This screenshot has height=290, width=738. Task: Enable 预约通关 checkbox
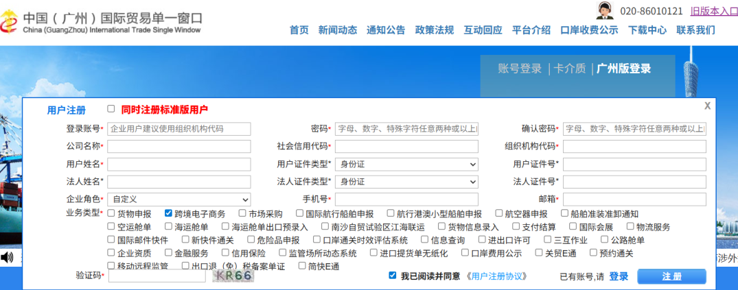594,253
